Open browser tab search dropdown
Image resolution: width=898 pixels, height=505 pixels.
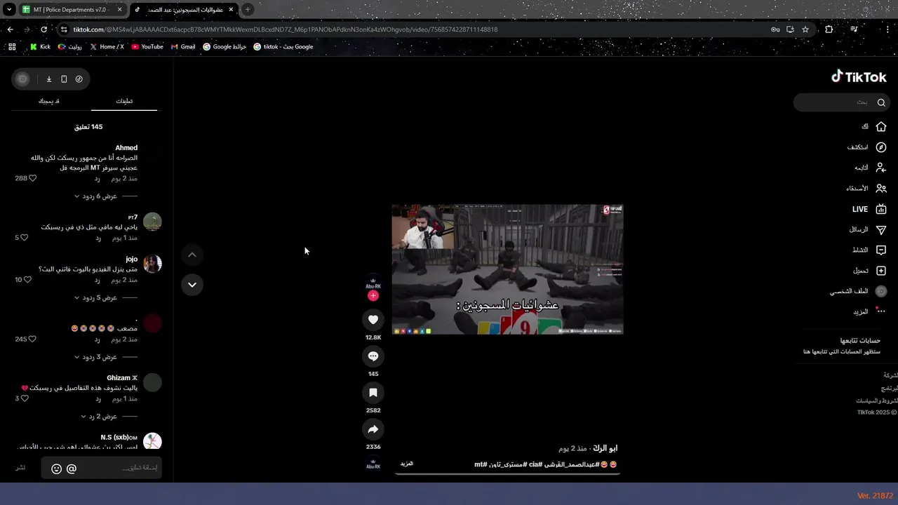(9, 10)
